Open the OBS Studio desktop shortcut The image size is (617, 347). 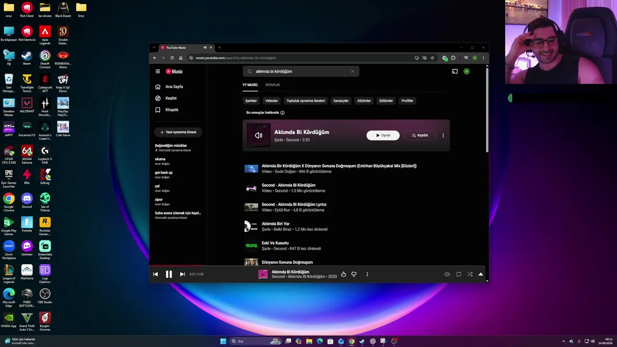(45, 296)
